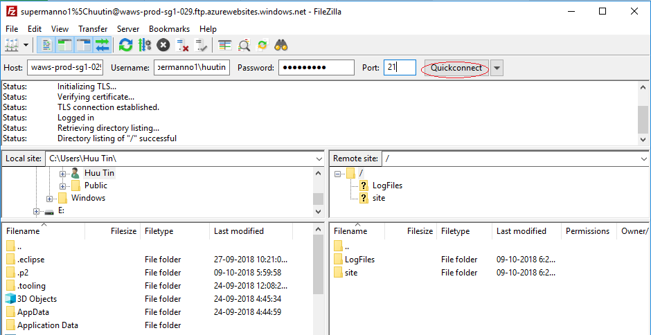
Task: Sort local files by Filename column
Action: pyautogui.click(x=44, y=231)
